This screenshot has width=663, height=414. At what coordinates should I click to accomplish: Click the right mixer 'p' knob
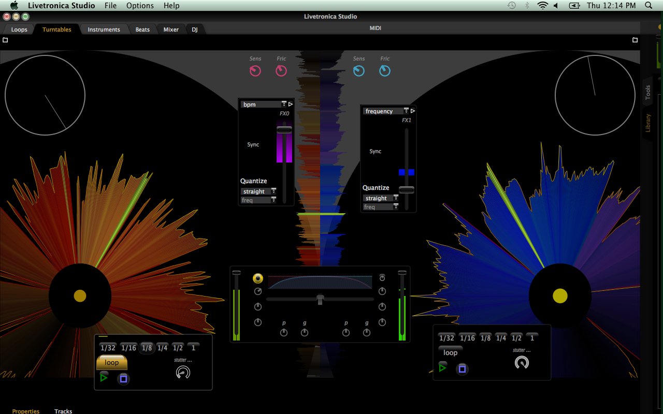[x=346, y=332]
